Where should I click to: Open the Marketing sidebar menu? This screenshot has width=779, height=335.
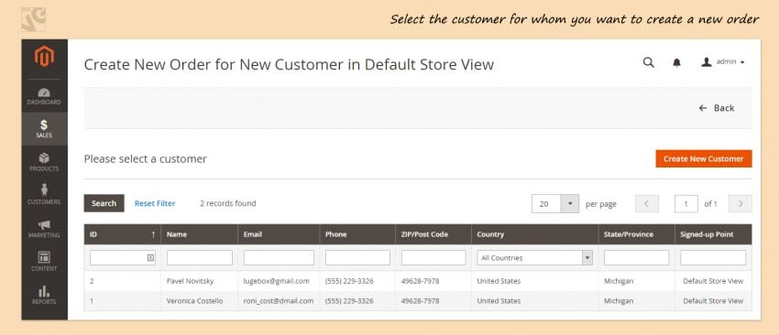pyautogui.click(x=44, y=229)
